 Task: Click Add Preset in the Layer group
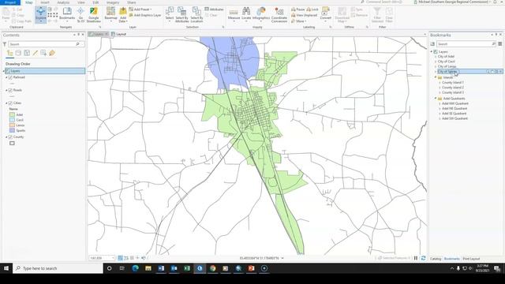140,9
